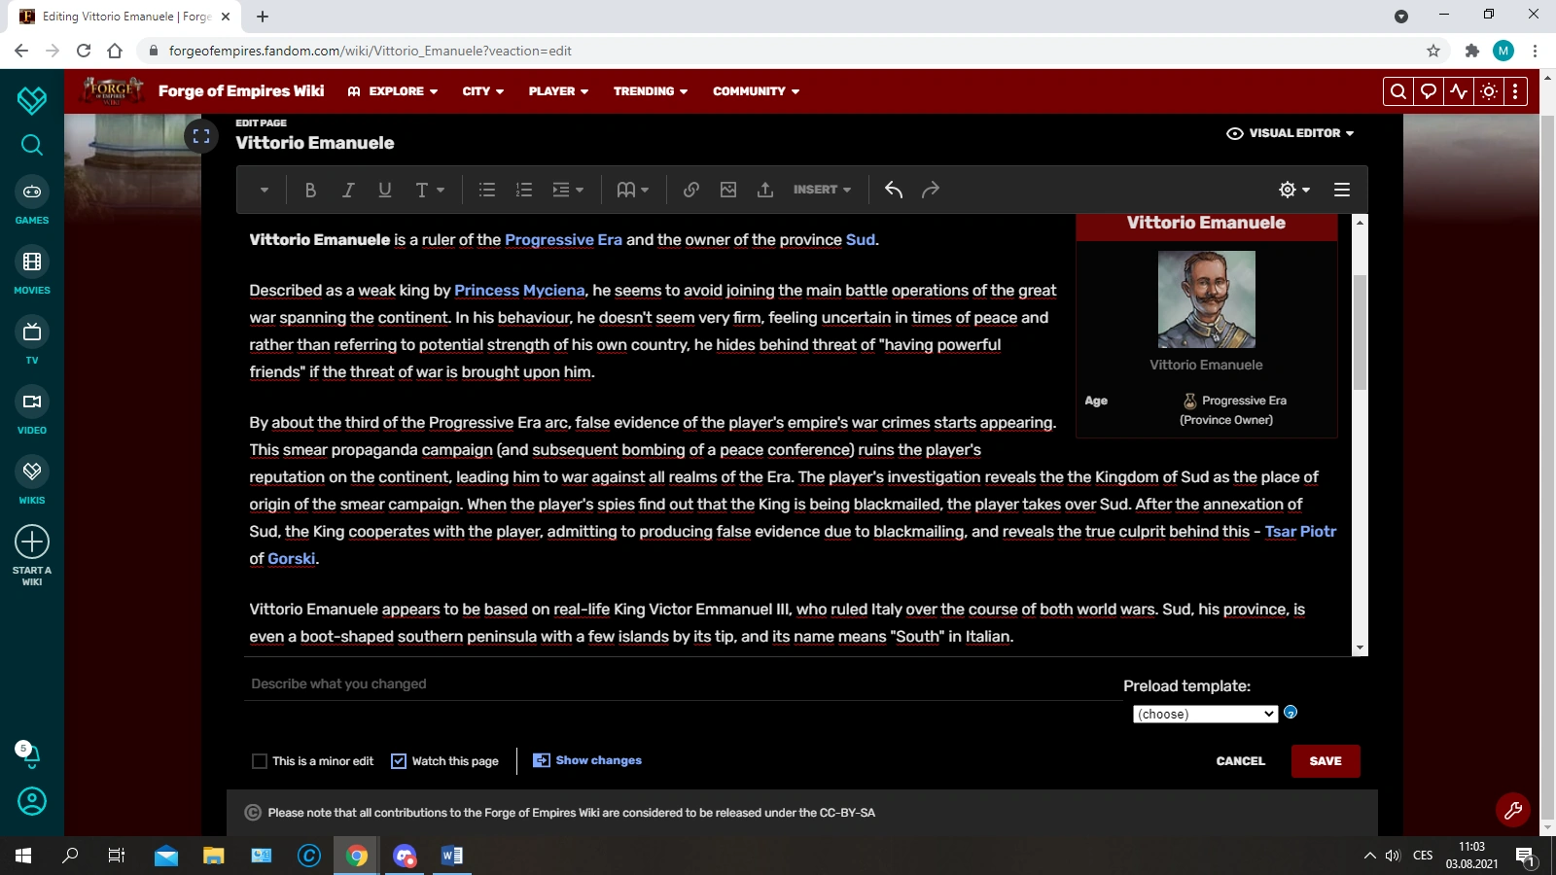This screenshot has height=875, width=1556.
Task: Open Fandom search in left sidebar
Action: 32,145
